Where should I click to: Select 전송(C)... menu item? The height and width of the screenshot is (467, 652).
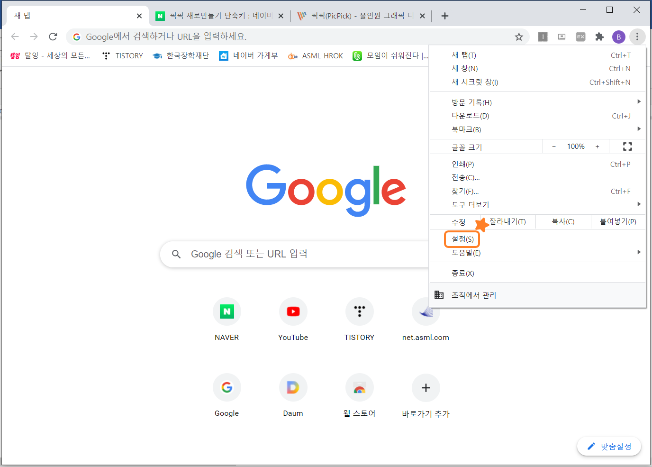tap(538, 177)
